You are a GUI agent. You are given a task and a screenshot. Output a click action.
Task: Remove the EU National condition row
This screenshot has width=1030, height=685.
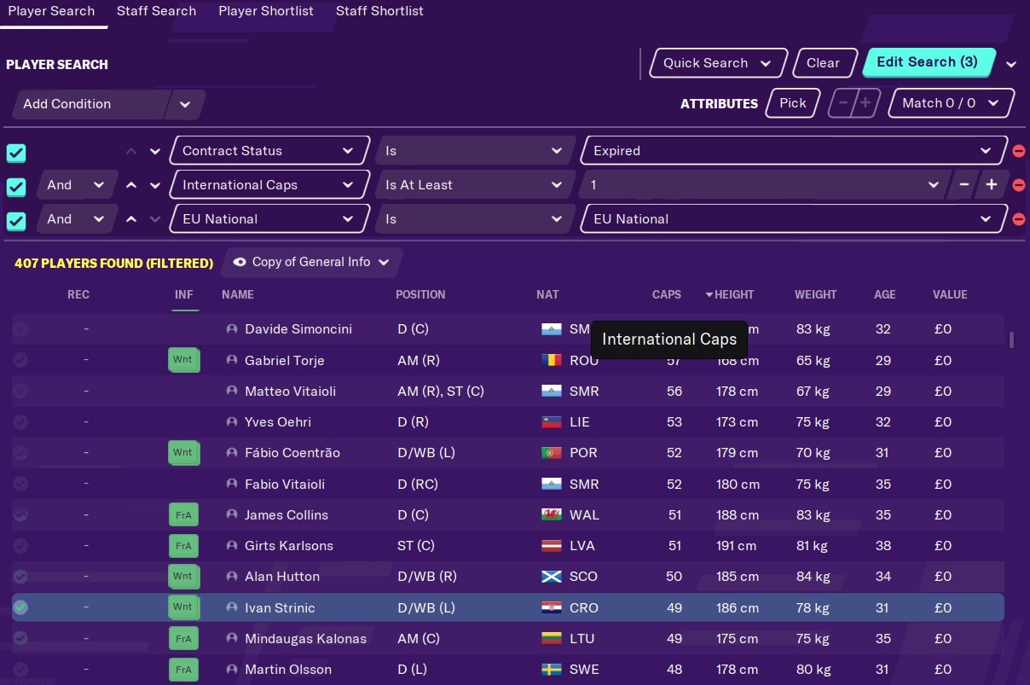coord(1018,219)
